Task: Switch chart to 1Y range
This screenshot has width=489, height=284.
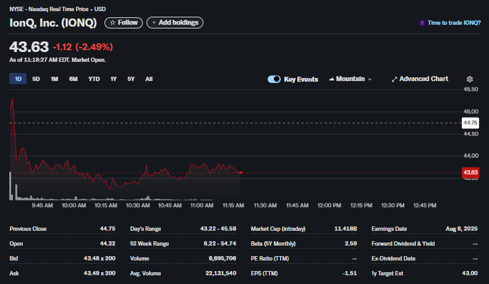Action: 114,79
